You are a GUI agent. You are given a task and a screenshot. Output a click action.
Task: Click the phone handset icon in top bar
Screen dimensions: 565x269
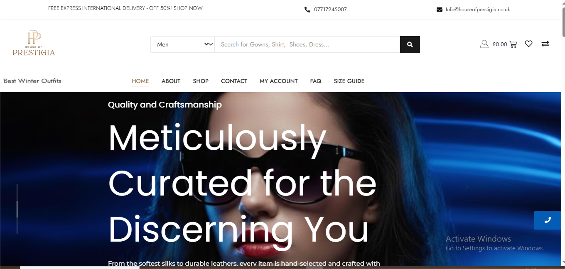[307, 10]
